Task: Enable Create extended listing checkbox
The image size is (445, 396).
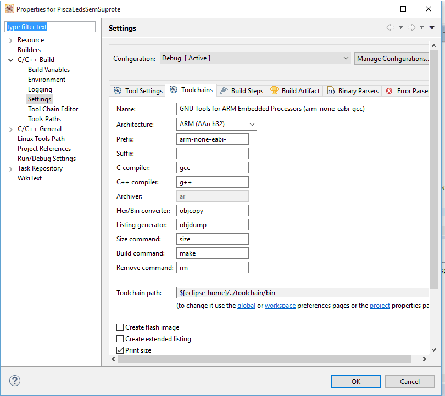Action: coord(120,339)
